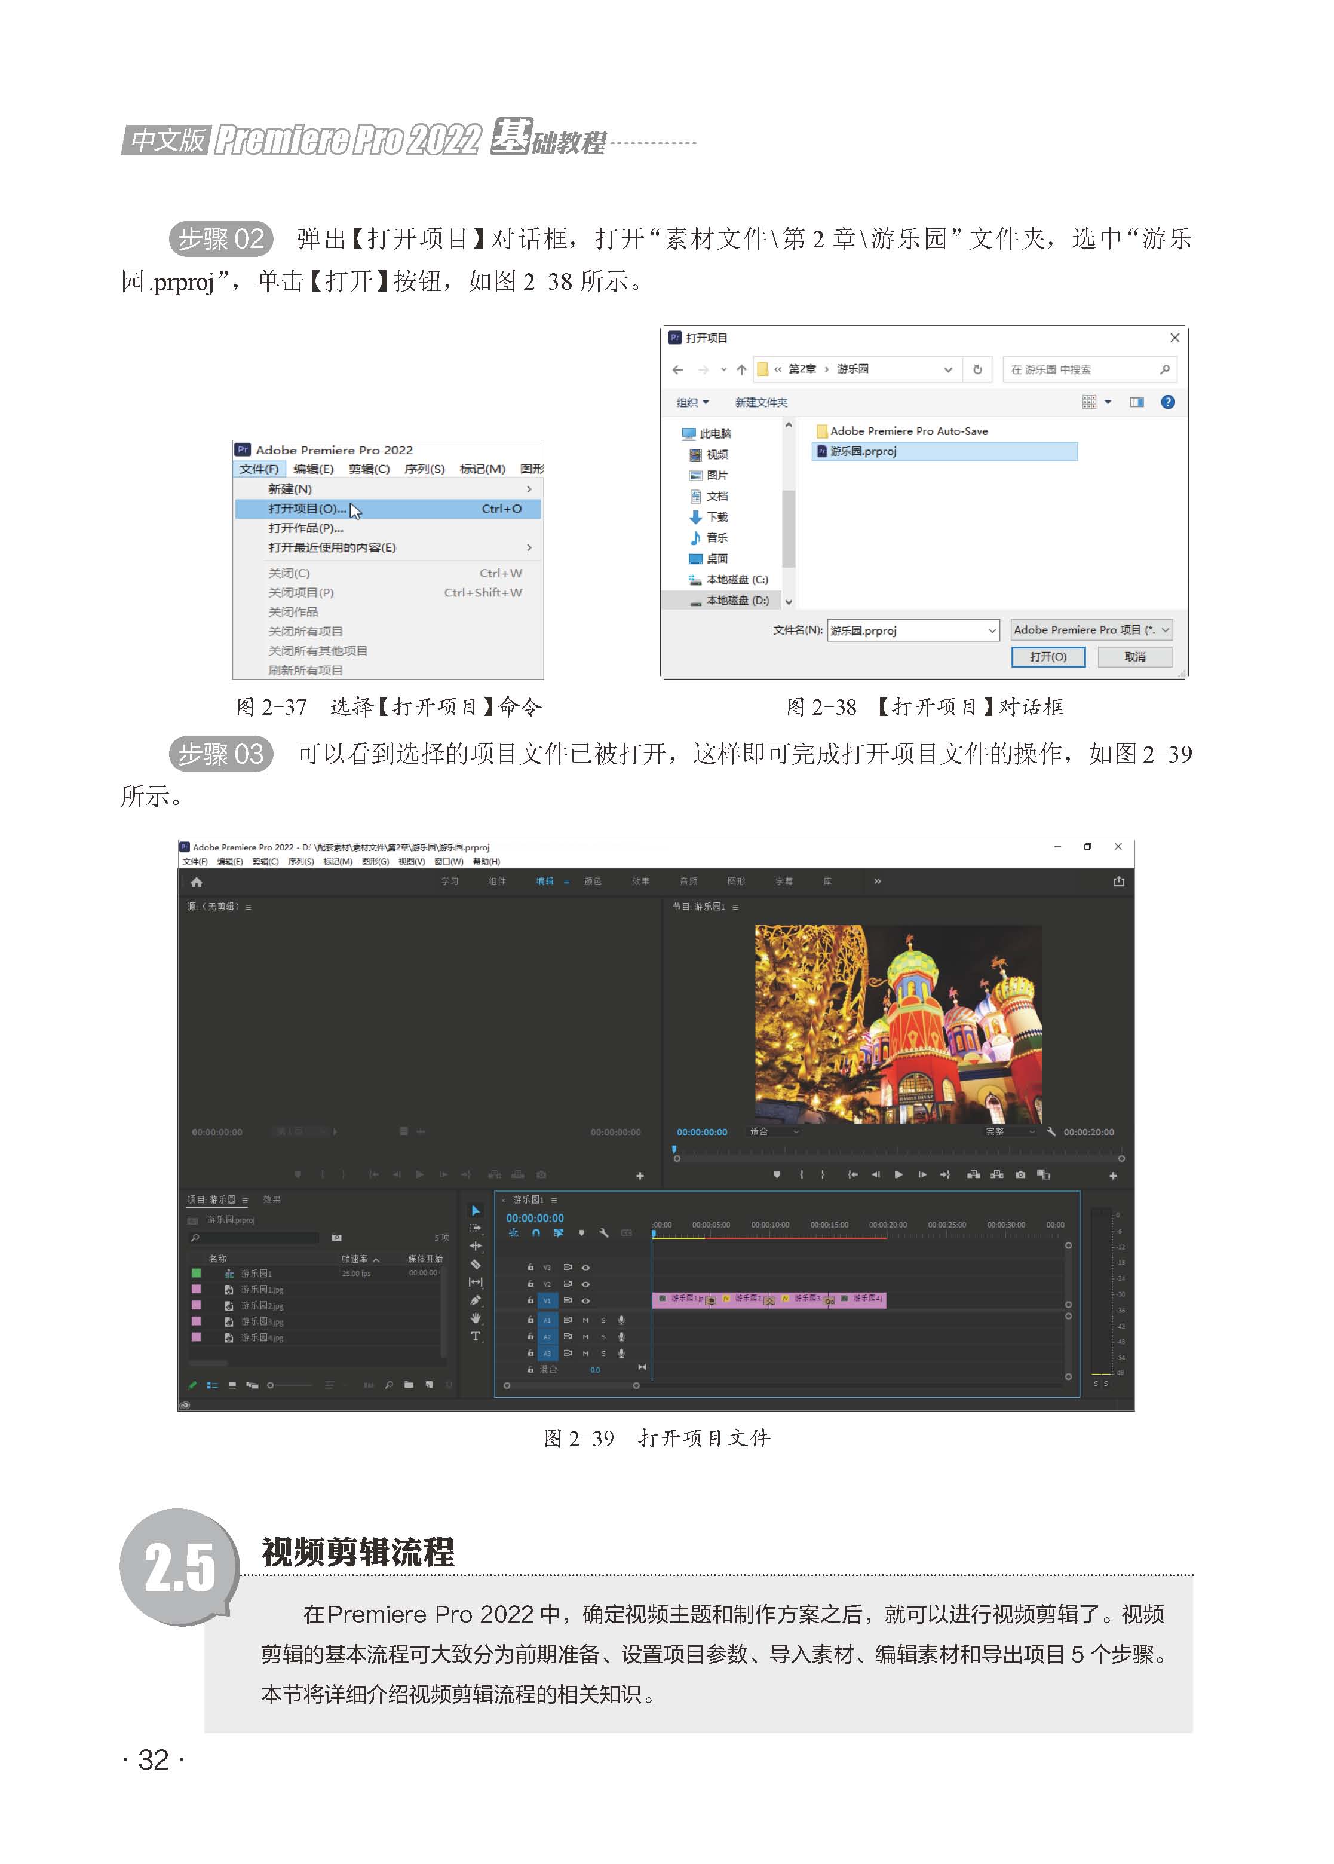Expand the 文件名 combo box arrow

point(992,631)
